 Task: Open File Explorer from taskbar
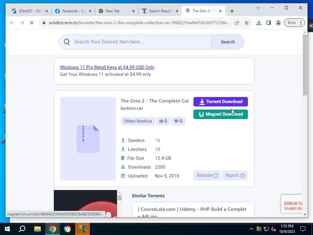click(x=37, y=229)
